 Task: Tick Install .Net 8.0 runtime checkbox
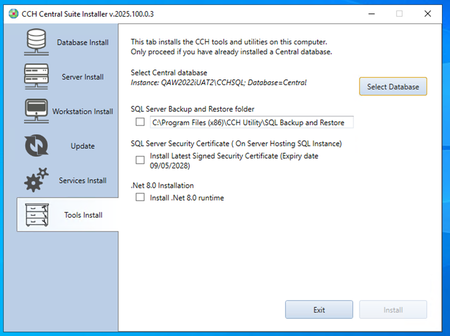140,197
